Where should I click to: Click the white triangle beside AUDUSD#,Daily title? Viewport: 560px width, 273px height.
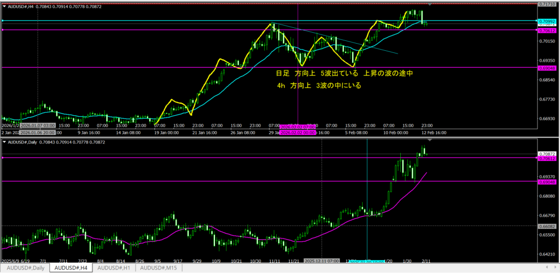click(4, 142)
